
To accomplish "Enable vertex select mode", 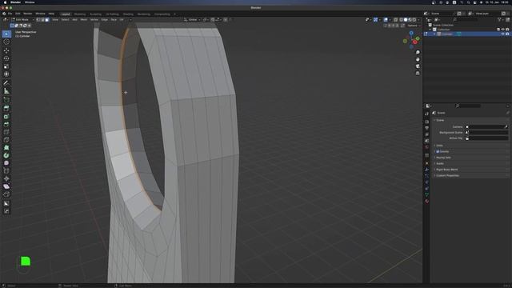I will point(38,19).
